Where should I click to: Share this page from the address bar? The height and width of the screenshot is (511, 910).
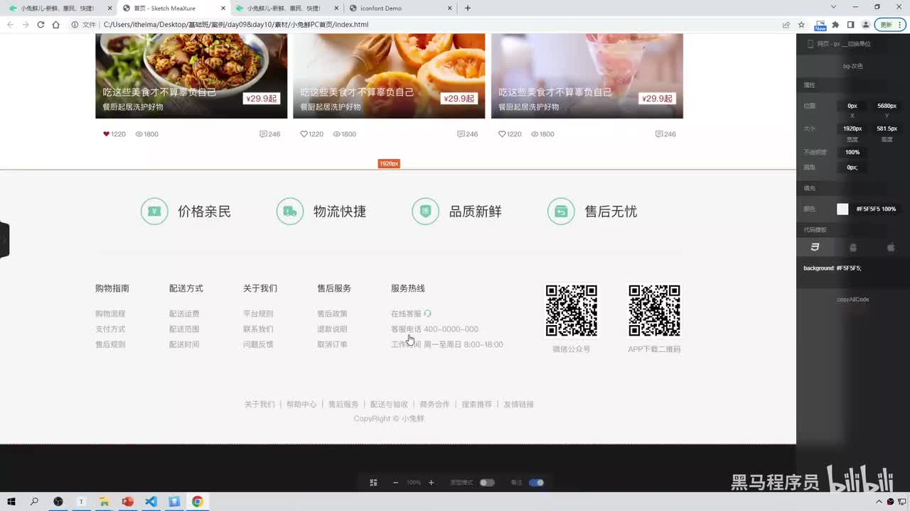click(786, 25)
